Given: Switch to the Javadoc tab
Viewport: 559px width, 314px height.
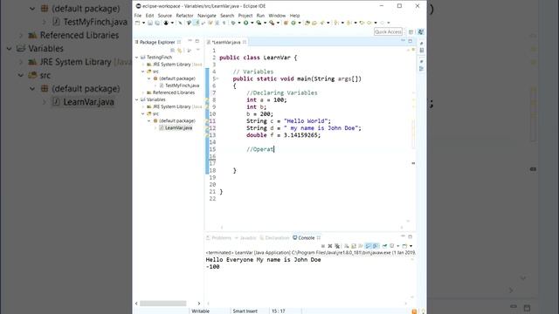Looking at the screenshot, I should (246, 238).
